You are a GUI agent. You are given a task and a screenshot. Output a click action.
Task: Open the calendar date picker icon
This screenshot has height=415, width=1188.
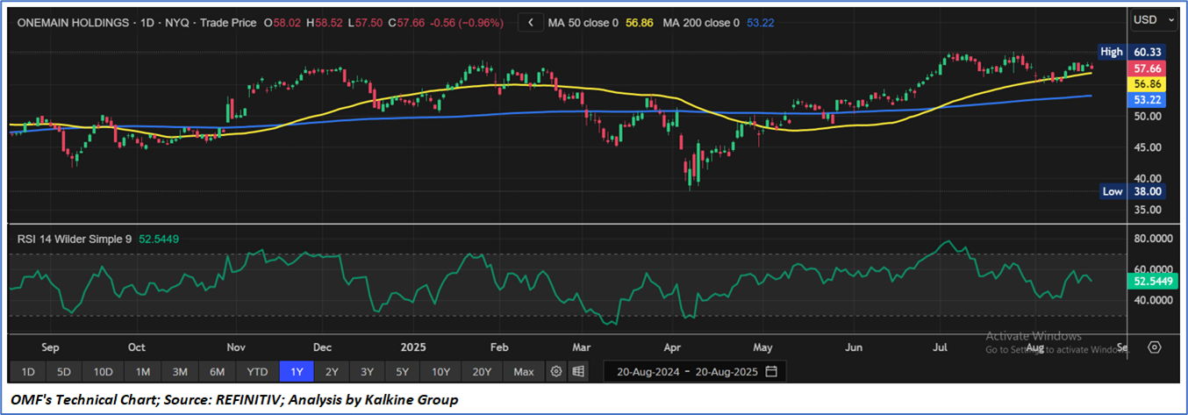coord(771,371)
